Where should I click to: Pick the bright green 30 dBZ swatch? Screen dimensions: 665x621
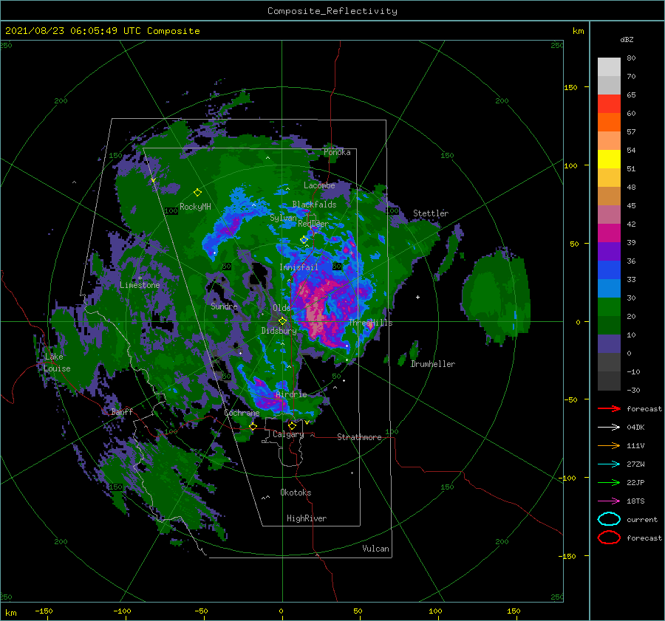[x=609, y=307]
